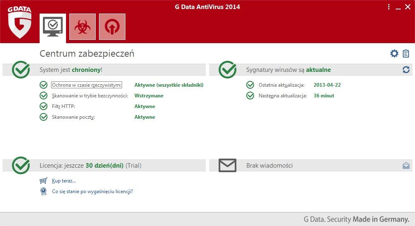Screen dimensions: 415x226
Task: Open the three-dot menu in title bar
Action: [389, 7]
